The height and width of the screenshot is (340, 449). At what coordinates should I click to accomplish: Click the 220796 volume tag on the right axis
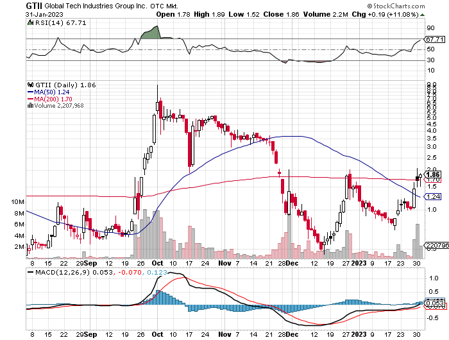click(x=437, y=246)
